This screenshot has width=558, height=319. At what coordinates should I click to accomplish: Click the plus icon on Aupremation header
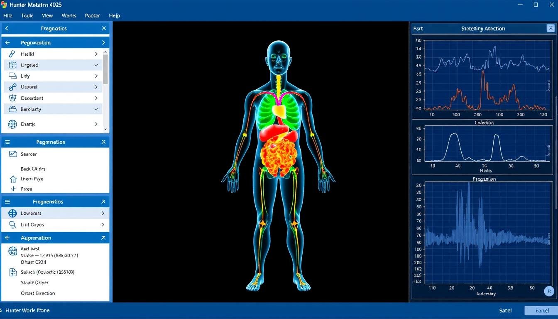pyautogui.click(x=7, y=238)
